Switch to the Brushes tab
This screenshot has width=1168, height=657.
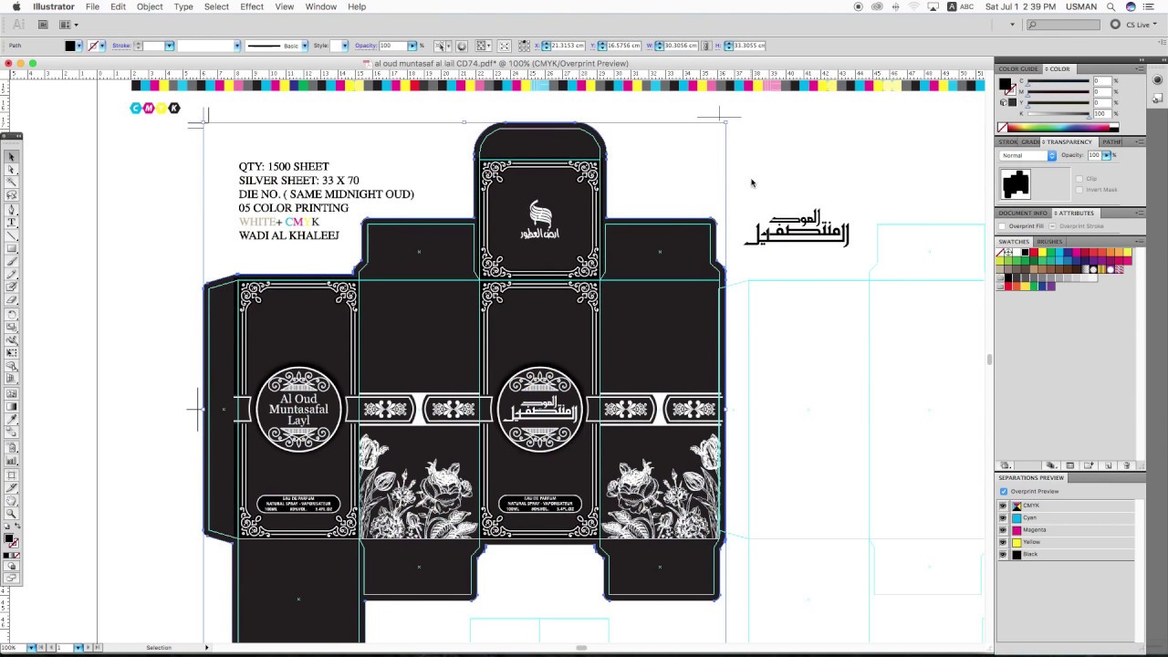1049,242
